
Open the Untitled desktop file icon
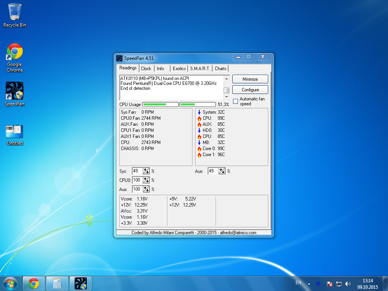(14, 135)
